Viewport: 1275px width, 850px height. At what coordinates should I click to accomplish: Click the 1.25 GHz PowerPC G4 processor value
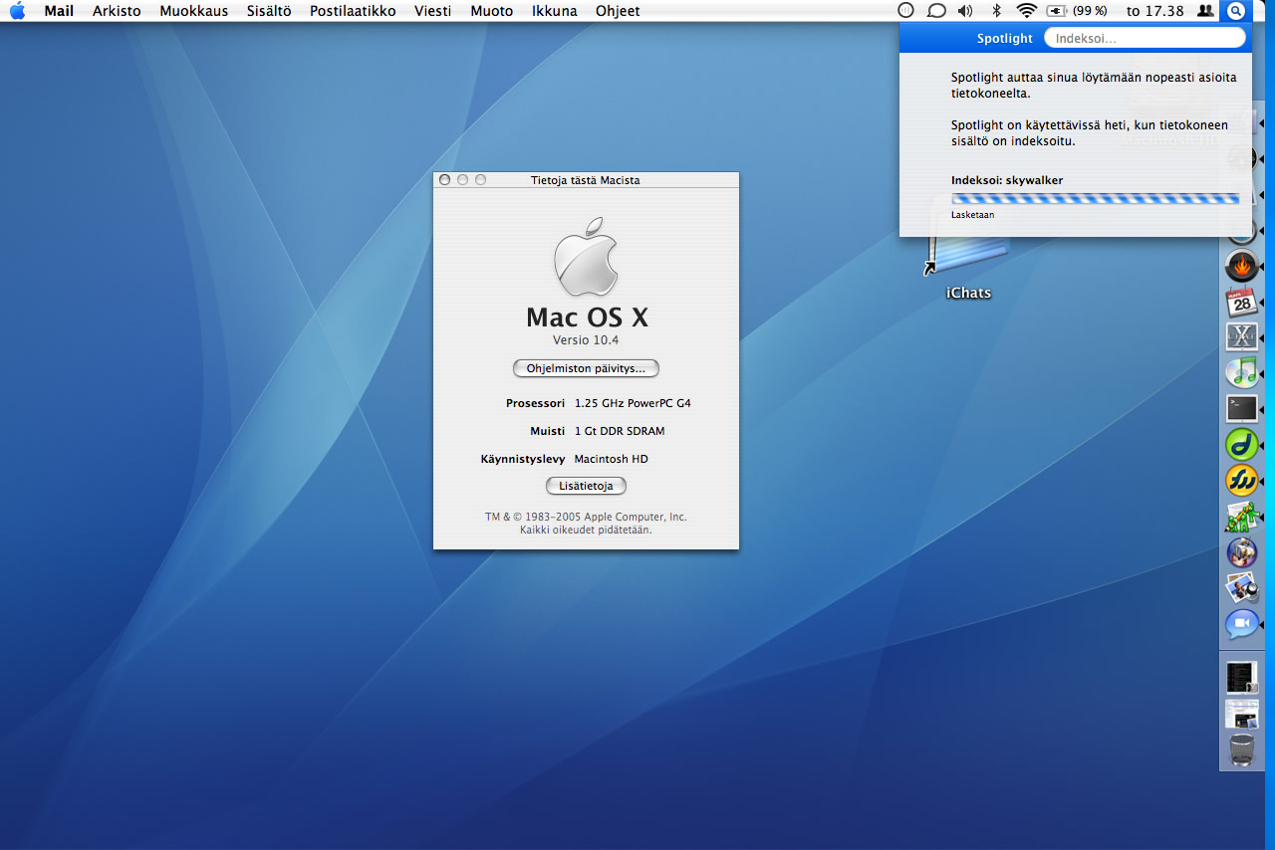pyautogui.click(x=633, y=403)
